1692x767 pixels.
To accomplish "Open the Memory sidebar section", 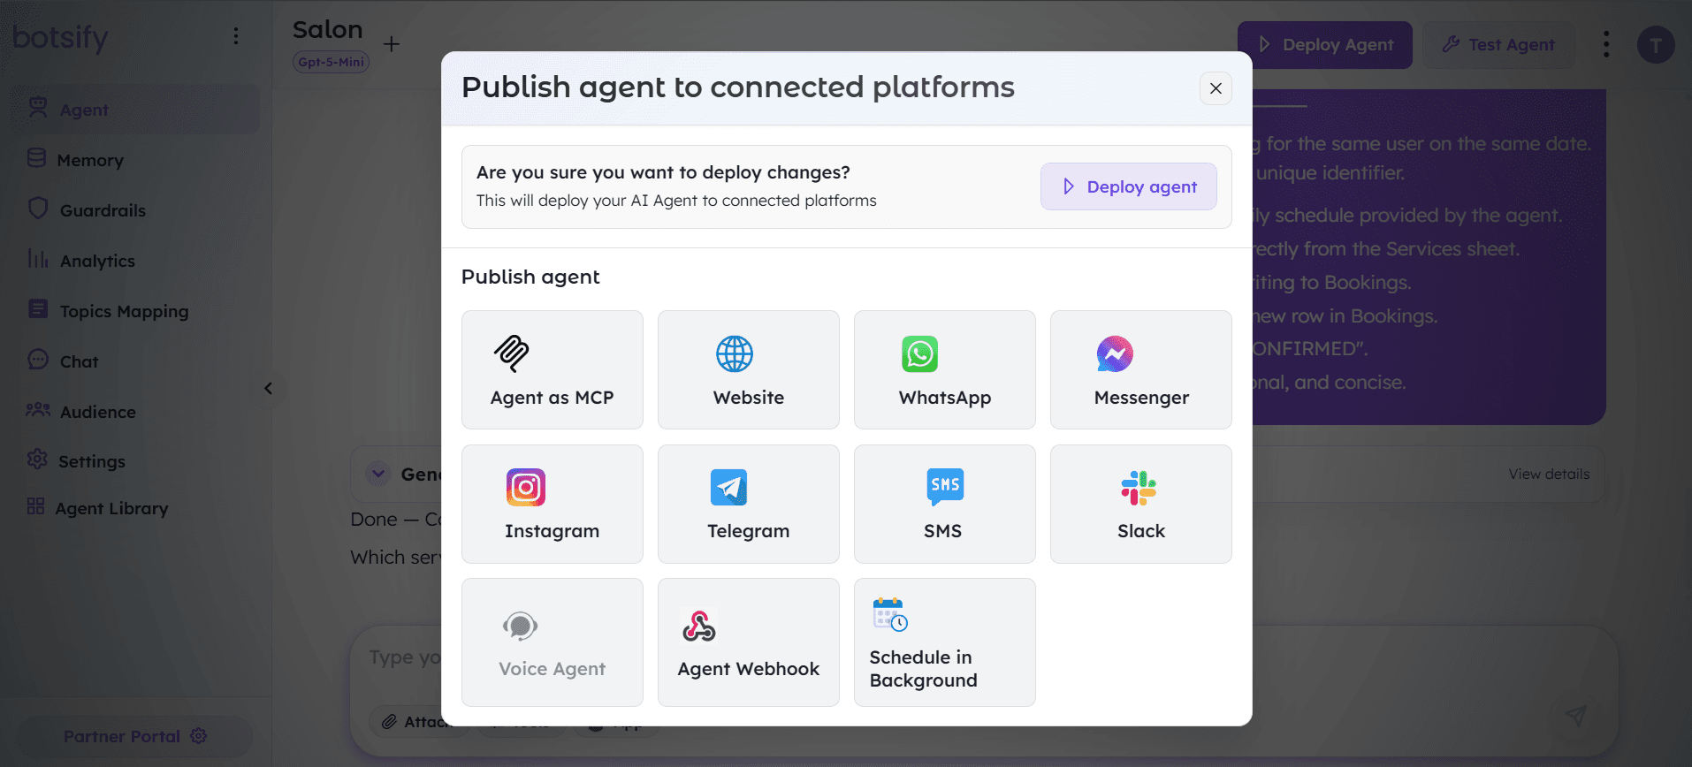I will 90,160.
